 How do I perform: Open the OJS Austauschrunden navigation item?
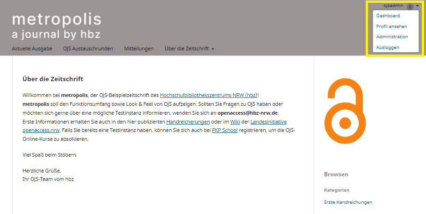(88, 48)
